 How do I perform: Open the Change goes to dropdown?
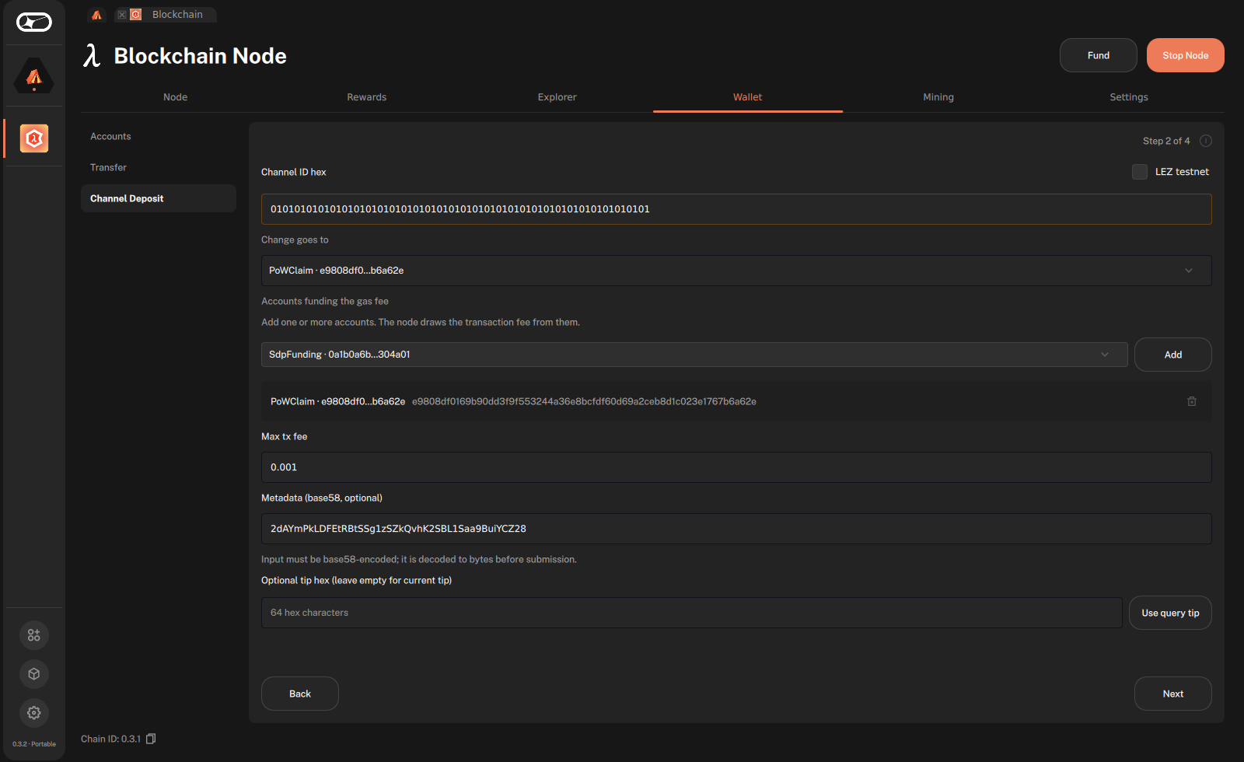pyautogui.click(x=736, y=271)
